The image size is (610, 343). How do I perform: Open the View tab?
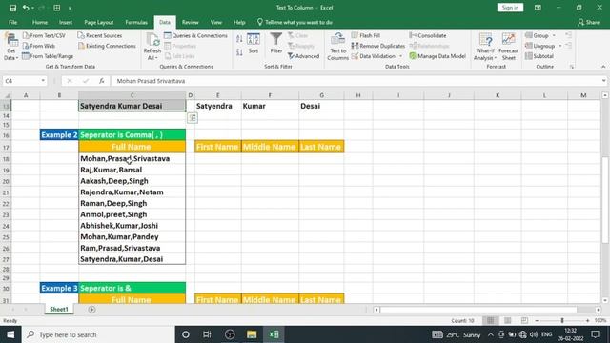(x=216, y=22)
